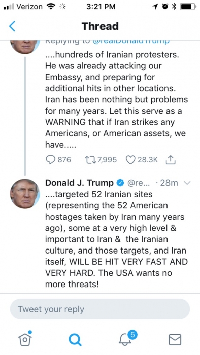
Task: Open the partially hidden top avatar
Action: [x=25, y=47]
